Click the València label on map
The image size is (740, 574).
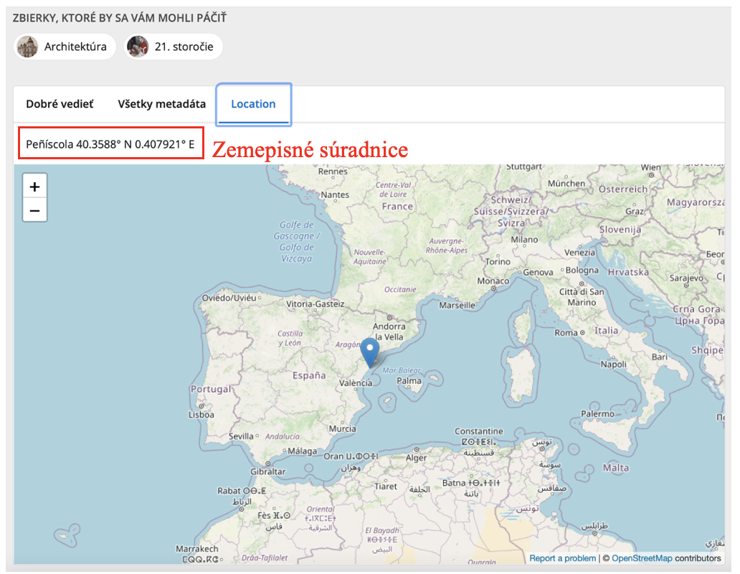point(356,383)
